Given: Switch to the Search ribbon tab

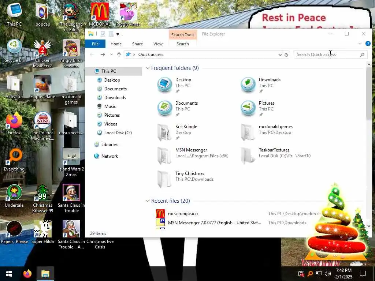Looking at the screenshot, I should click(183, 44).
